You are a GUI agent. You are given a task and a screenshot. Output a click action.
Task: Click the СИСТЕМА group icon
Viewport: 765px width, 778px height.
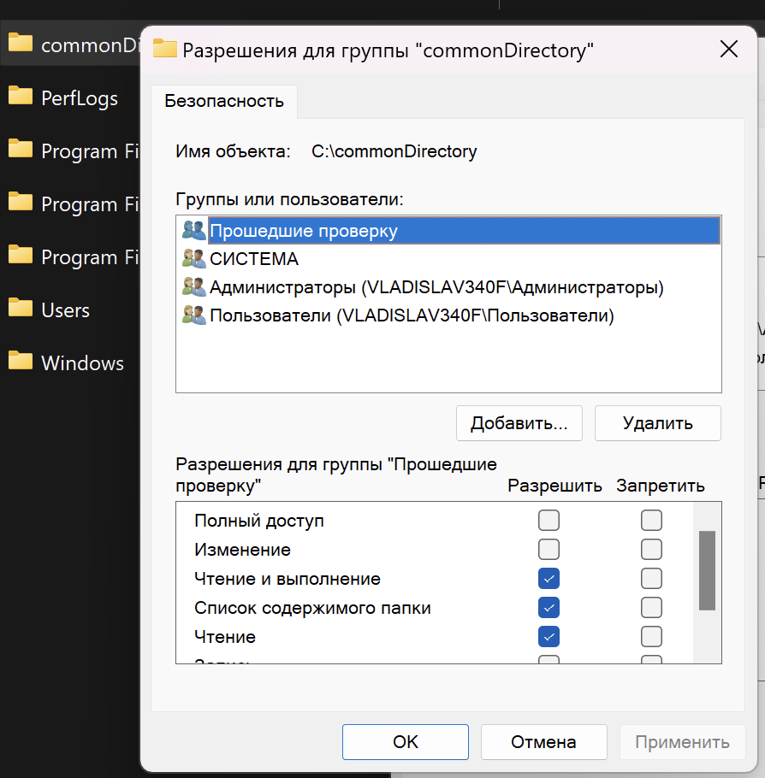[x=193, y=258]
